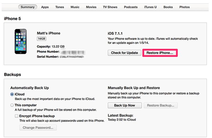Go to the Music tab

(75, 7)
